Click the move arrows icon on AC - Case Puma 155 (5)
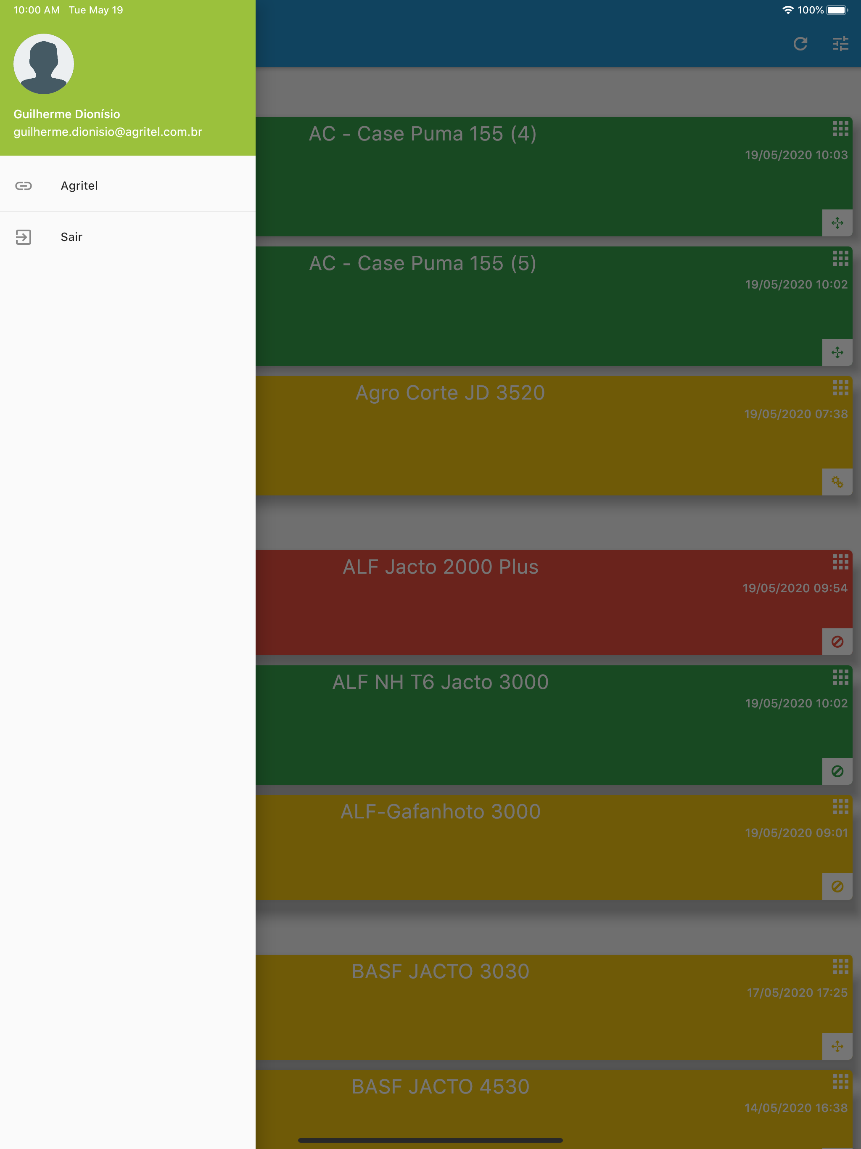The height and width of the screenshot is (1149, 861). pyautogui.click(x=837, y=352)
